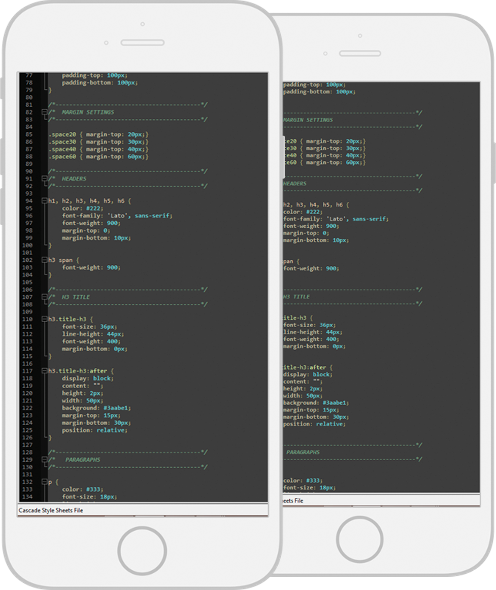496x590 pixels.
Task: Click 'position: relative;' on the left phone
Action: pos(94,430)
